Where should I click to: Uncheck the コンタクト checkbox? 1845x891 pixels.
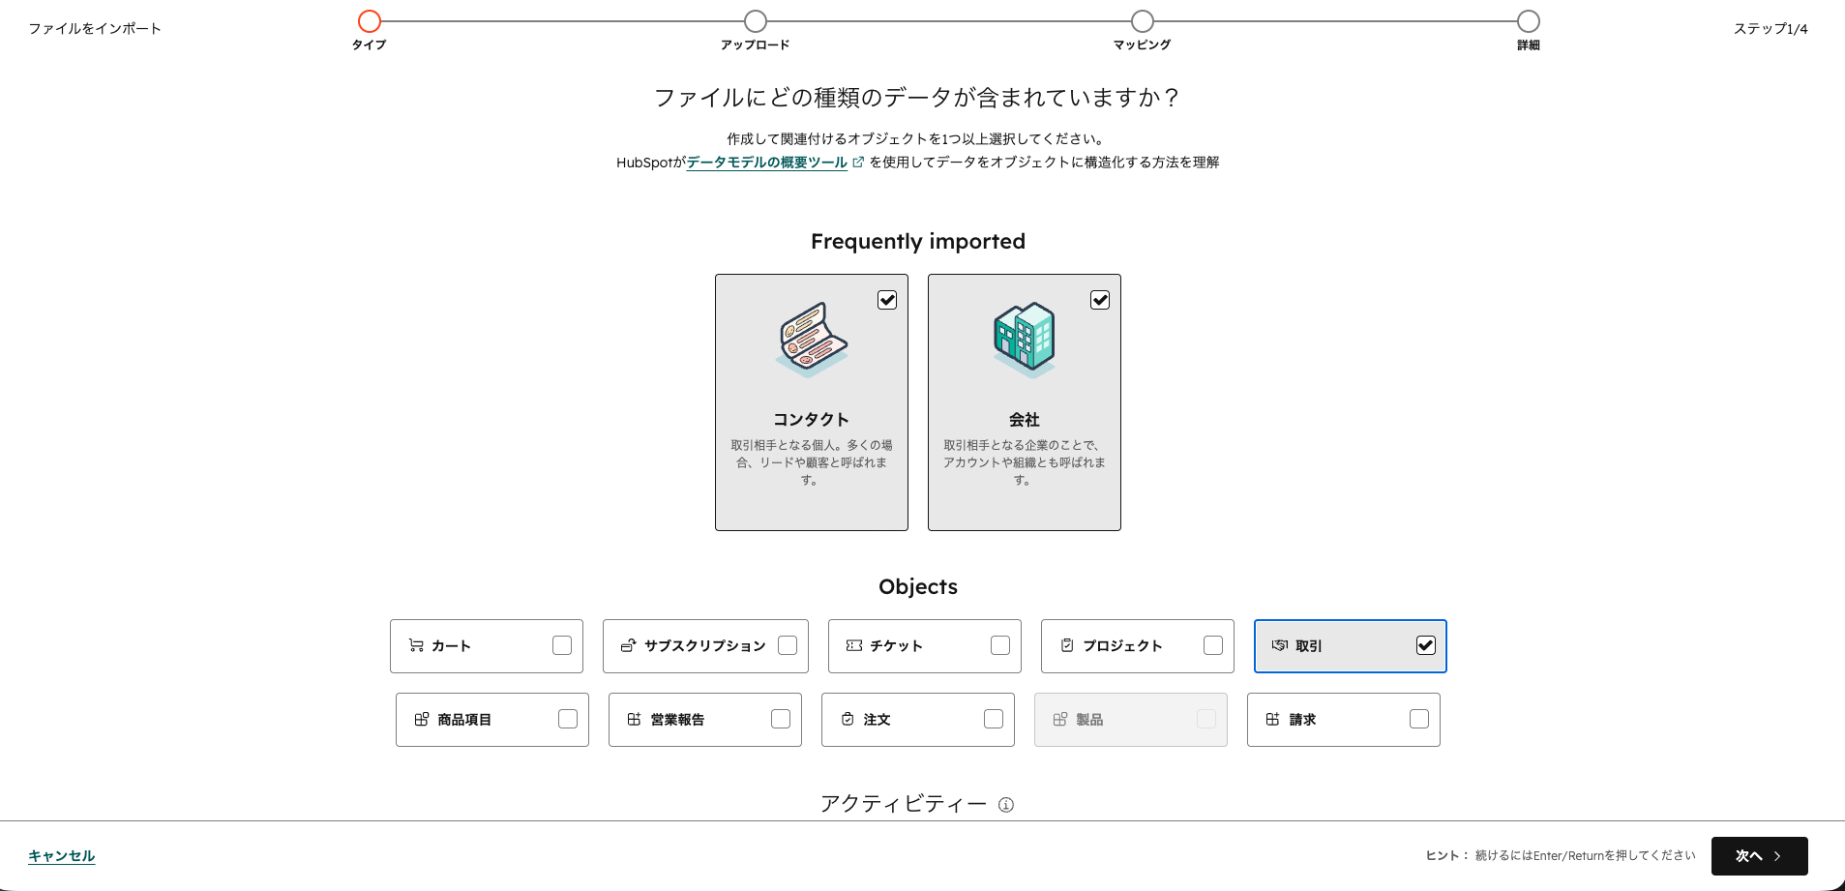887,300
